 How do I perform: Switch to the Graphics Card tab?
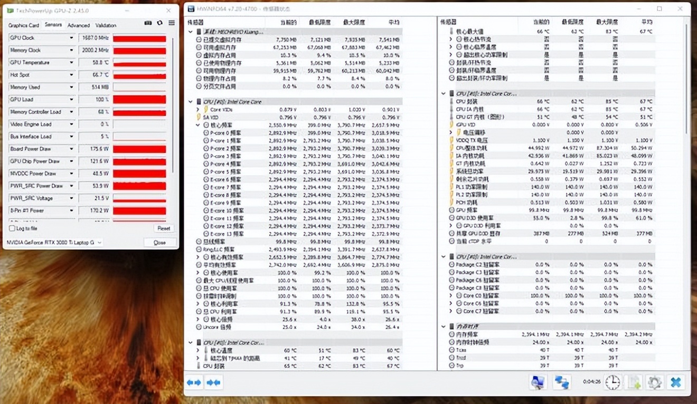(24, 25)
